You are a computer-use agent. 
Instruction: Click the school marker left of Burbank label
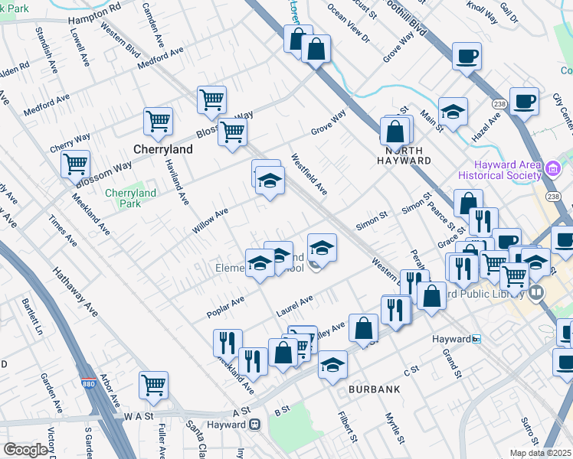coord(332,363)
